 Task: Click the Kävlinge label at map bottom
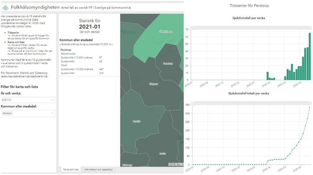pos(127,165)
